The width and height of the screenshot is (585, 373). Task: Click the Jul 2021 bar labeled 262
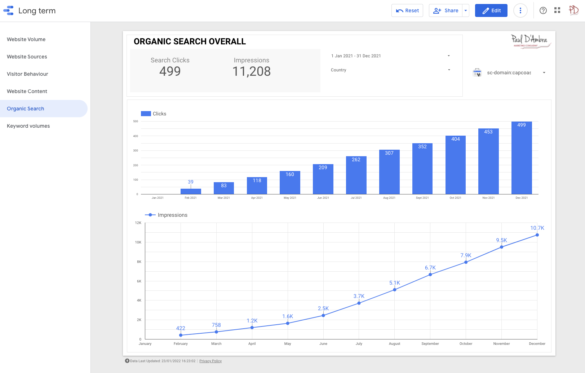click(x=356, y=175)
